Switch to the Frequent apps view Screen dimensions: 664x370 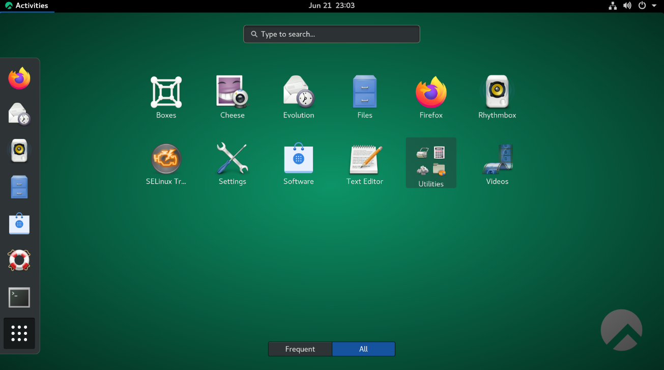[x=300, y=349]
